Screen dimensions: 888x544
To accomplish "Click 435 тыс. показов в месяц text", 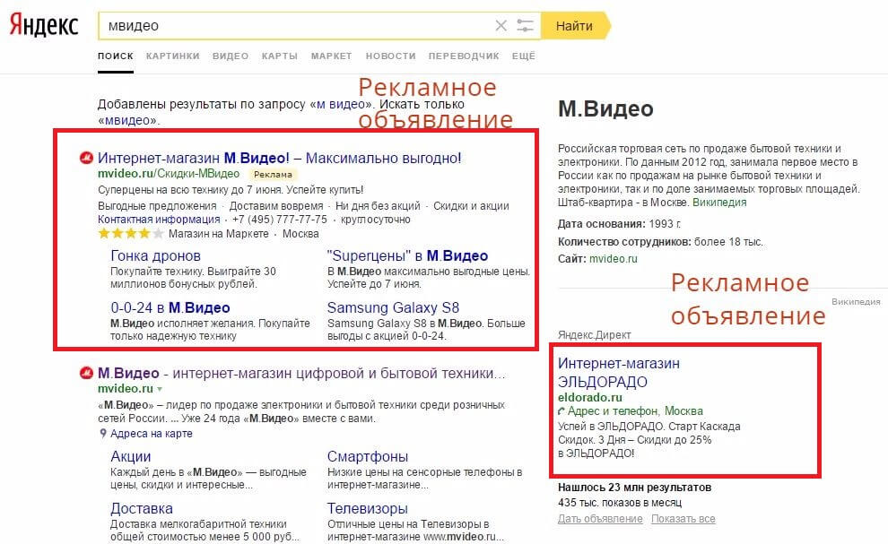I will [x=620, y=503].
